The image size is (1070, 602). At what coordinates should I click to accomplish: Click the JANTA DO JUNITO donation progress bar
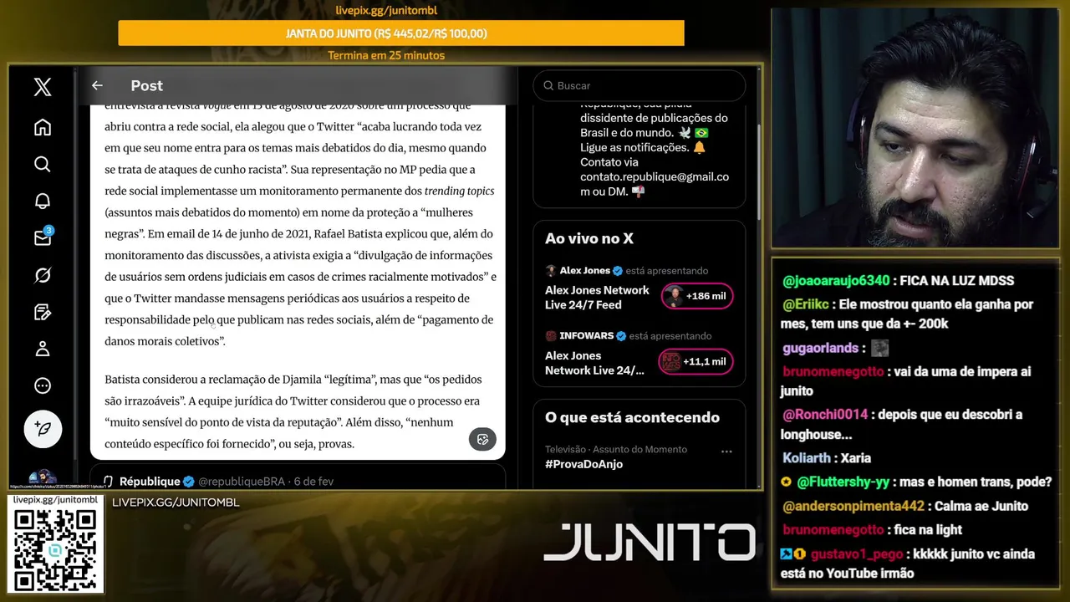pos(401,33)
